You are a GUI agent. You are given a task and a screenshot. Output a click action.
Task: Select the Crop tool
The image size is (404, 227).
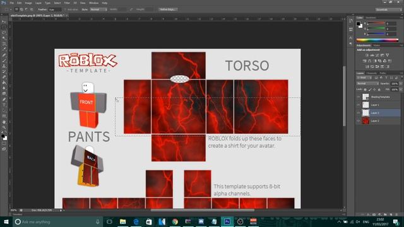coord(4,44)
